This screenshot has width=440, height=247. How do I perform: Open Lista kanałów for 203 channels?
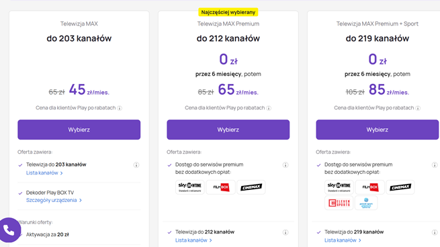(44, 173)
